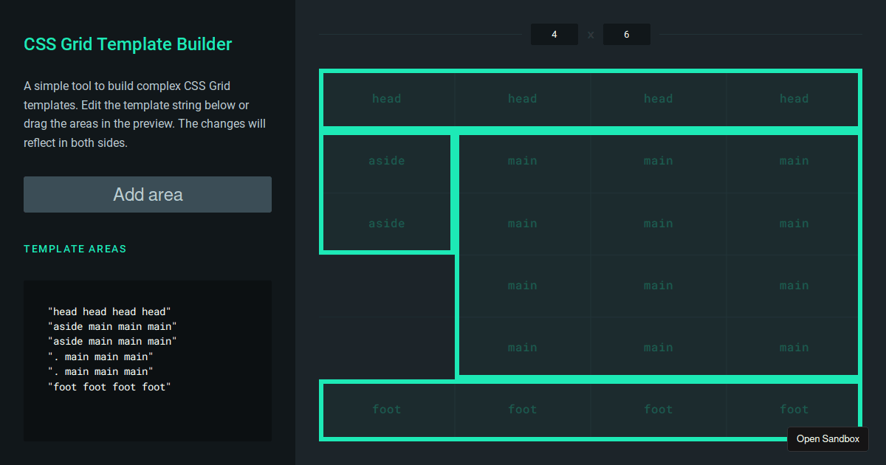The width and height of the screenshot is (886, 465).
Task: Click the rightmost foot cell
Action: 794,409
